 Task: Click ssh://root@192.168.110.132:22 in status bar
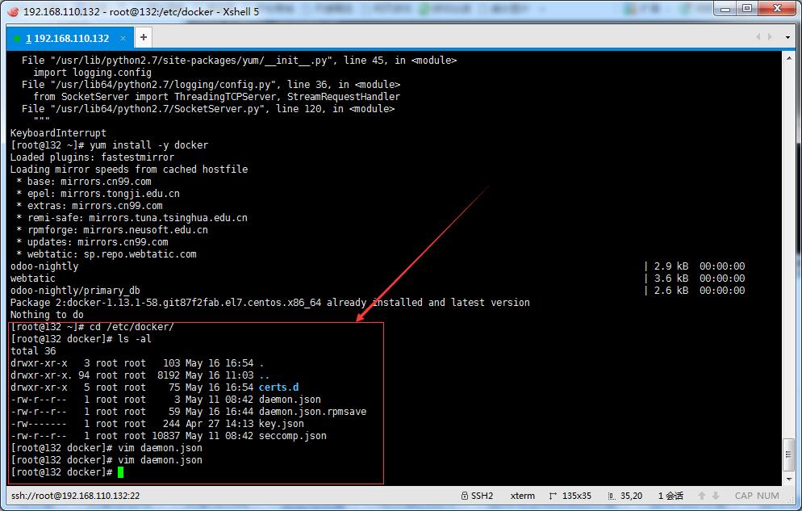tap(75, 496)
